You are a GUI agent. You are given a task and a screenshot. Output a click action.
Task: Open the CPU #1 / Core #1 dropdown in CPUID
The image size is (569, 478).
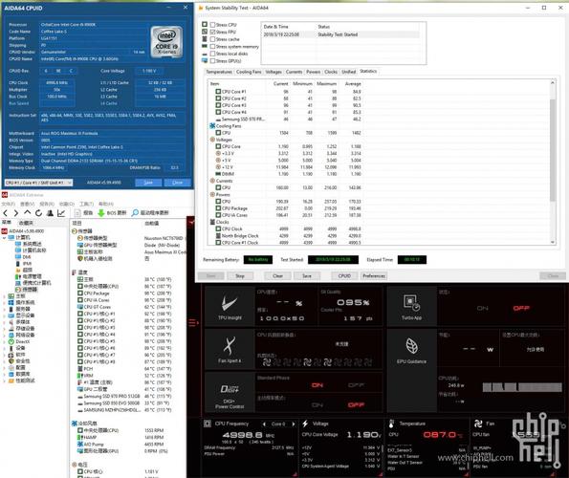[x=39, y=183]
